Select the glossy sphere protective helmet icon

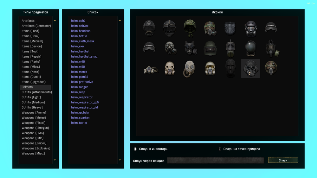pyautogui.click(x=251, y=48)
